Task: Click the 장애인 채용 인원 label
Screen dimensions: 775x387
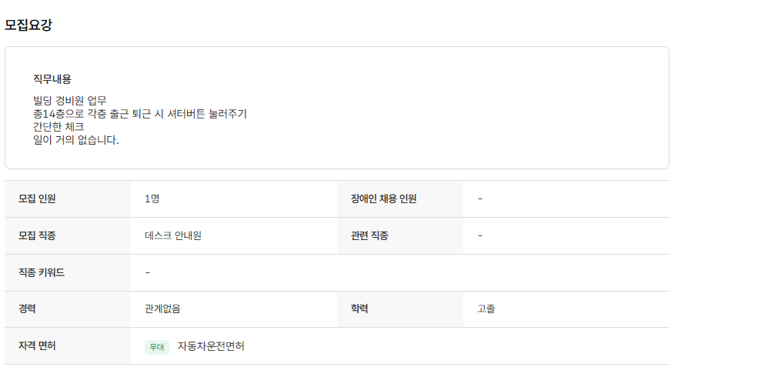Action: 383,199
